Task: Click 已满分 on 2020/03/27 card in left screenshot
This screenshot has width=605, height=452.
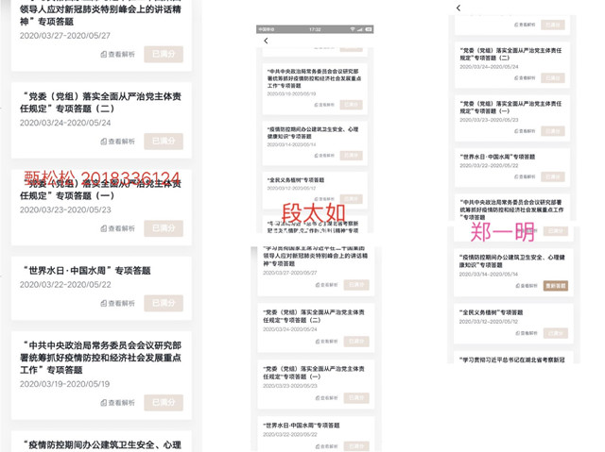Action: click(164, 54)
